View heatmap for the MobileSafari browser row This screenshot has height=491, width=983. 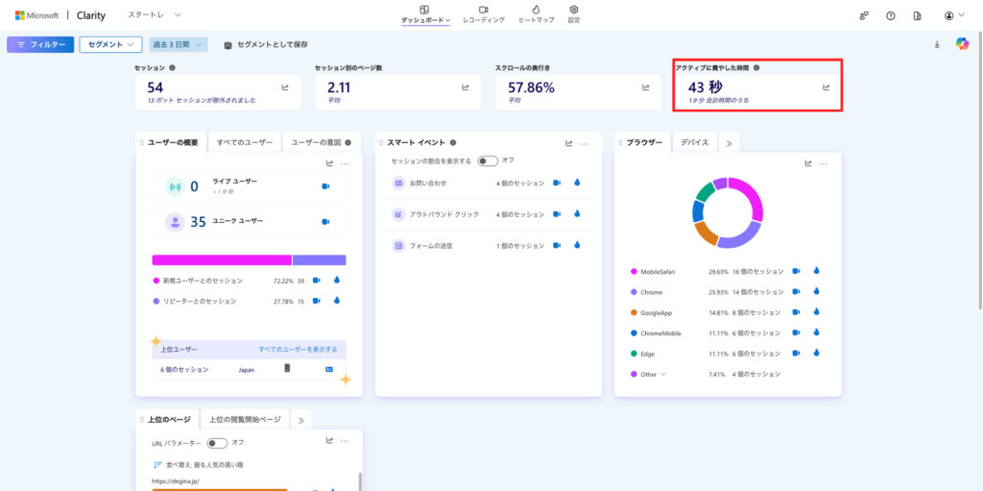tap(817, 271)
